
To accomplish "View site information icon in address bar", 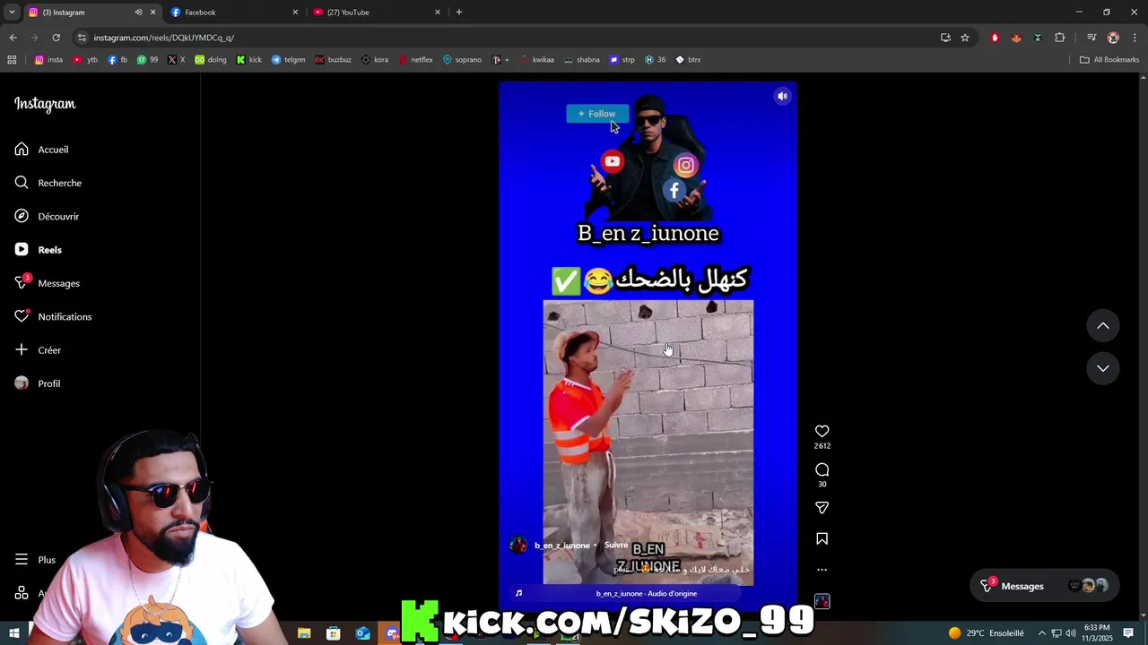I will coord(82,38).
